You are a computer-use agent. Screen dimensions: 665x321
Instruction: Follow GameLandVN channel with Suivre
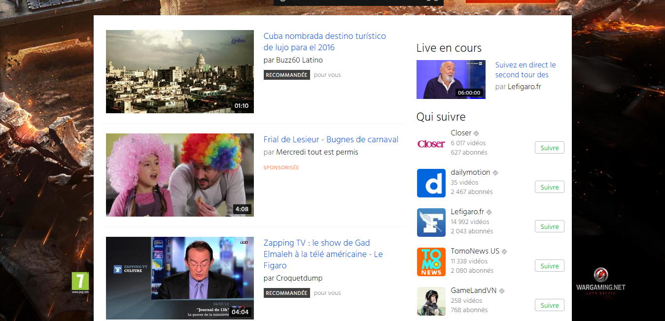[x=550, y=305]
